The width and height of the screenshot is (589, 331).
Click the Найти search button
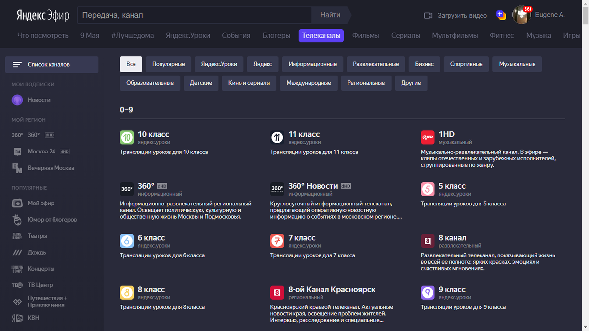330,15
